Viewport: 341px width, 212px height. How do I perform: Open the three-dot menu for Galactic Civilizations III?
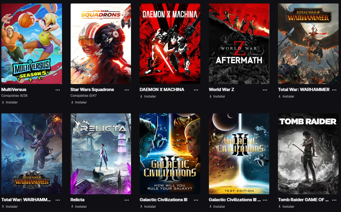click(x=196, y=200)
